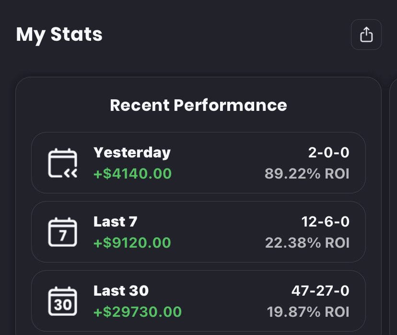Click the 47-27-0 record
This screenshot has height=335, width=397.
[x=320, y=291]
